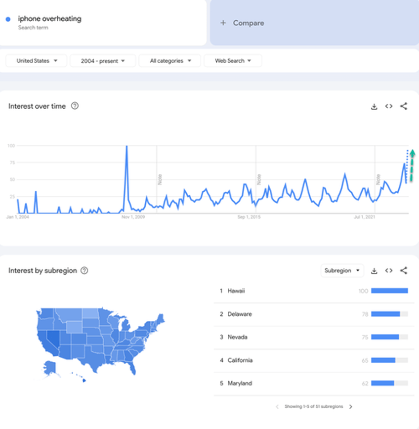Open embed code for subregion panel

tap(389, 271)
